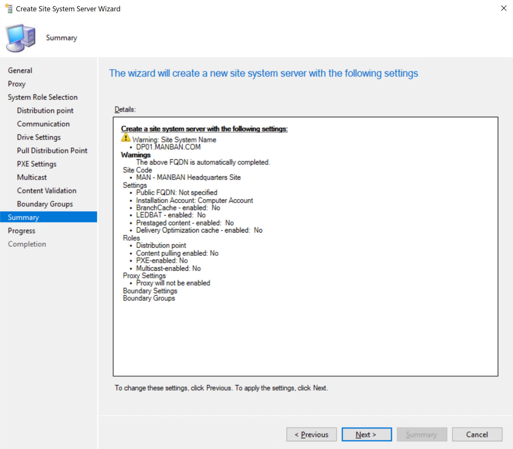Apply settings by clicking Next
This screenshot has height=449, width=513.
(366, 434)
